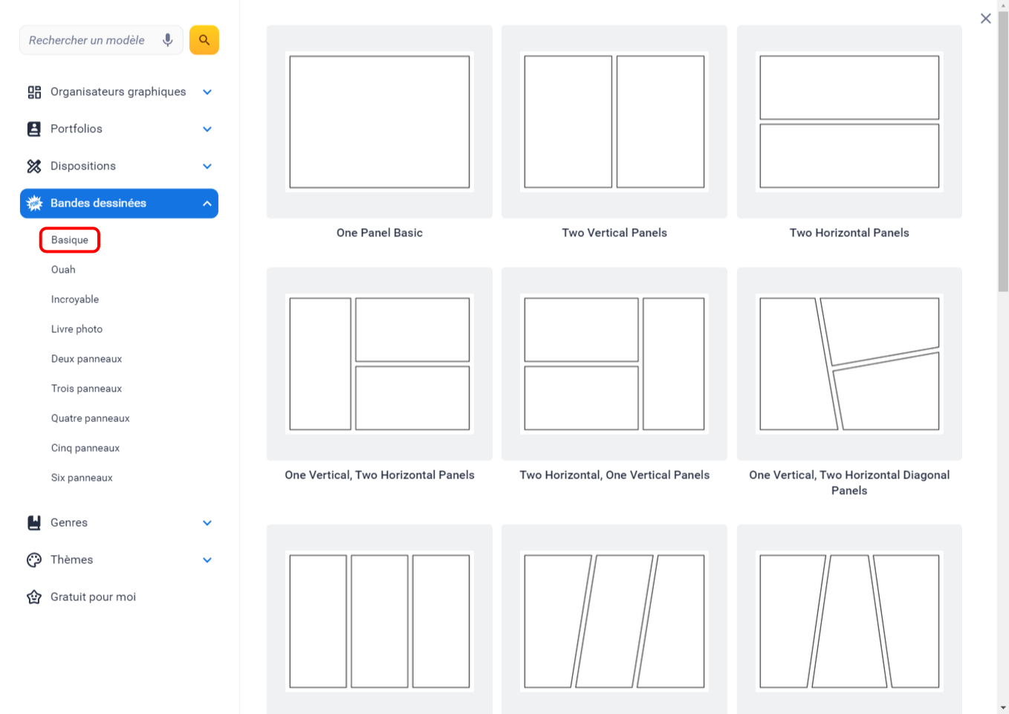This screenshot has width=1009, height=714.
Task: Expand the Thèmes section chevron
Action: 207,560
